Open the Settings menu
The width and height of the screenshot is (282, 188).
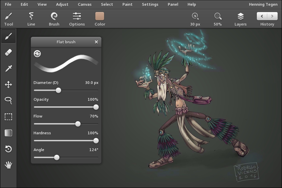coord(150,4)
